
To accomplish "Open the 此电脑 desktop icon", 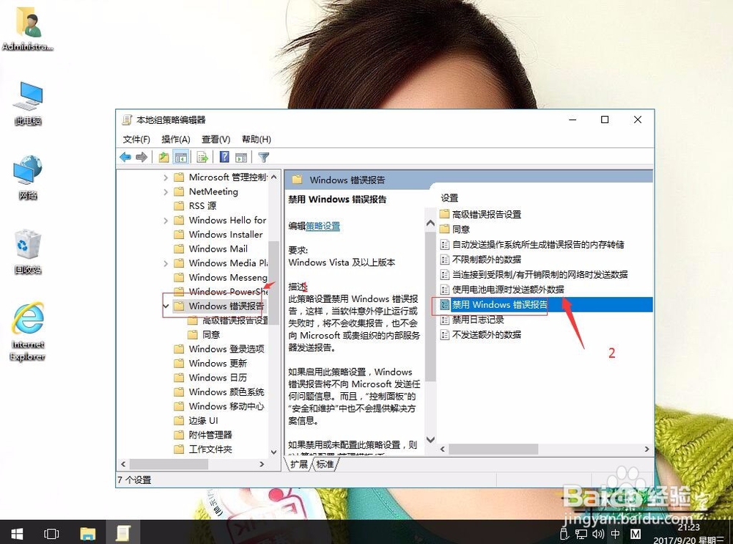I will click(28, 103).
